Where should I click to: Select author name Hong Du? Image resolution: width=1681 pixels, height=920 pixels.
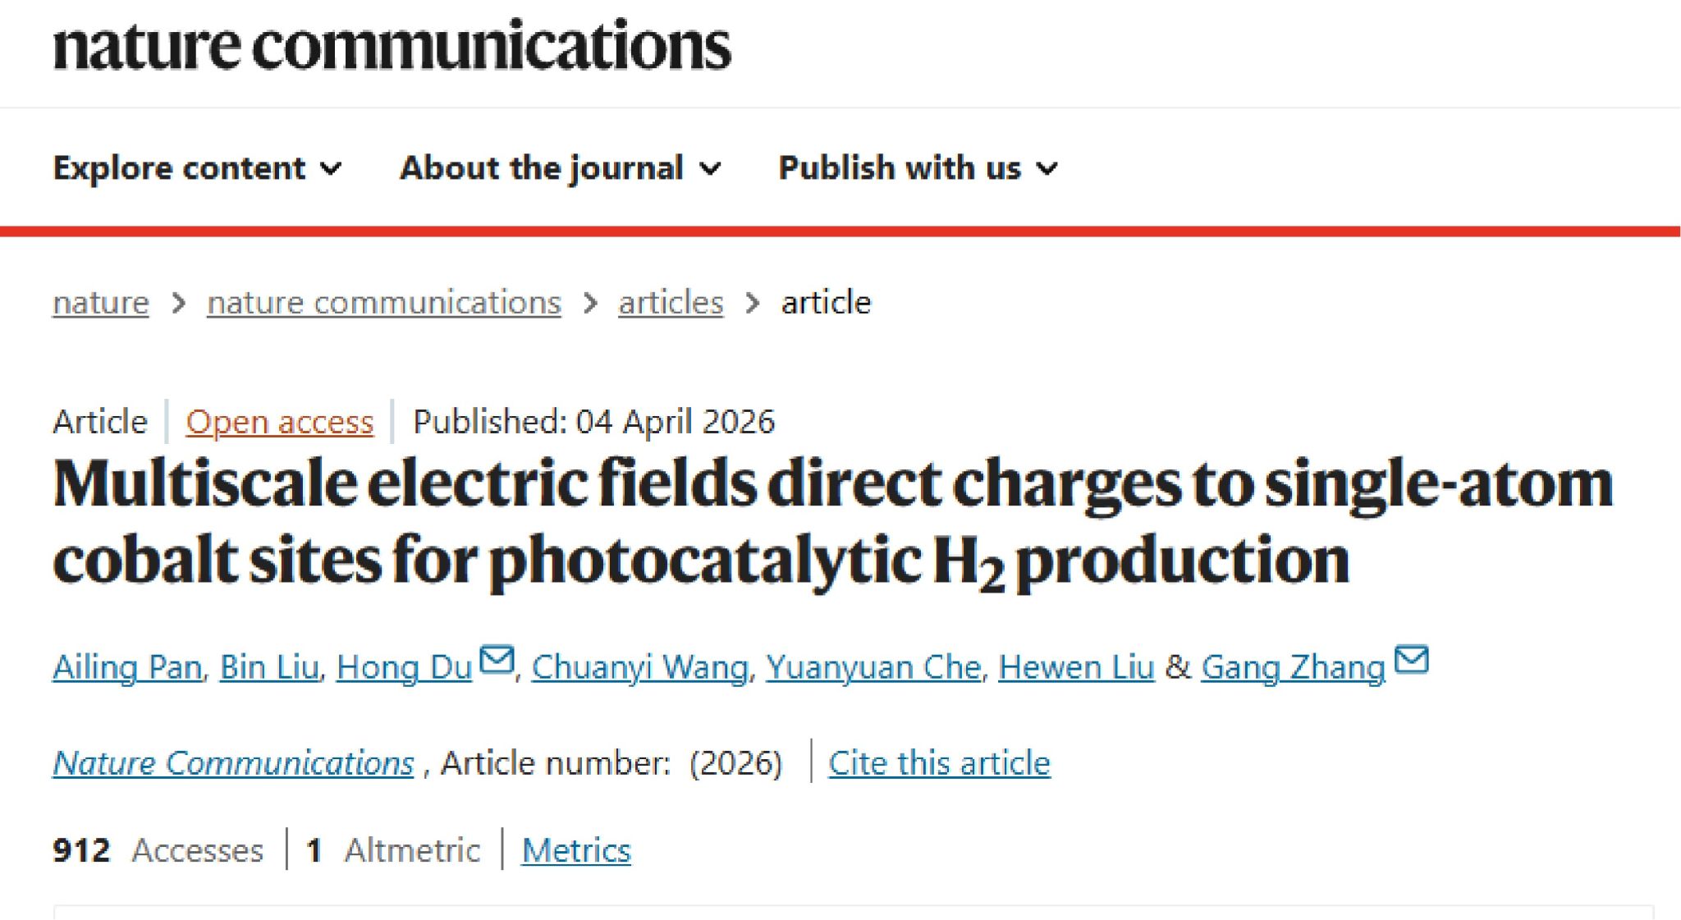tap(404, 667)
